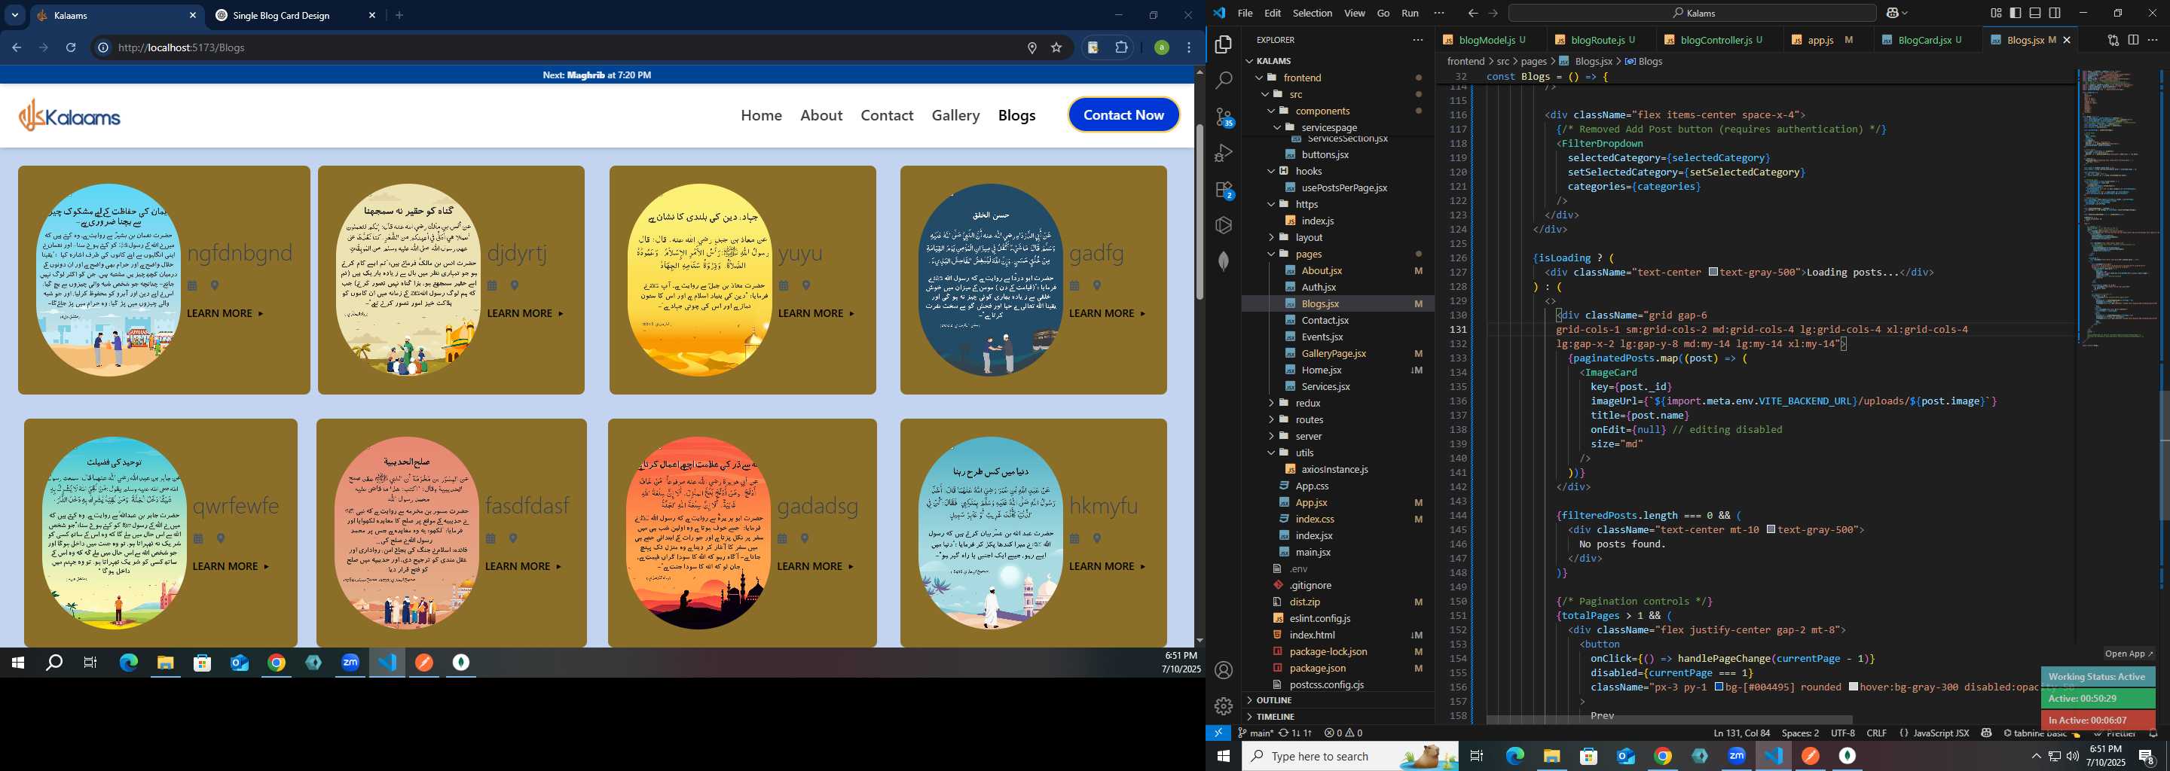This screenshot has width=2170, height=771.
Task: Click the text-gray-500 swatch on line 127
Action: point(1713,272)
